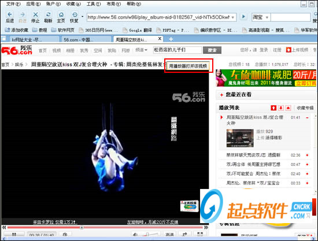Collapse the current playlist item minus icon
This screenshot has width=318, height=241.
pos(307,118)
